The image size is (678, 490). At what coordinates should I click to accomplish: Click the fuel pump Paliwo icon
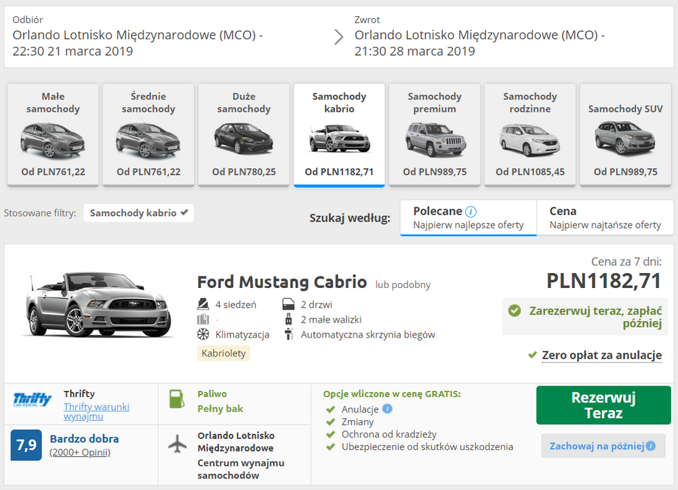pyautogui.click(x=176, y=399)
